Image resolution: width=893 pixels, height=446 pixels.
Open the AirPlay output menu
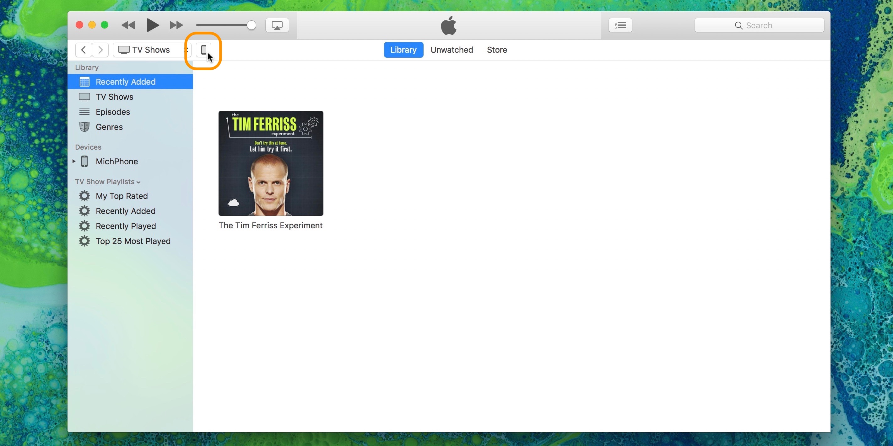coord(277,25)
